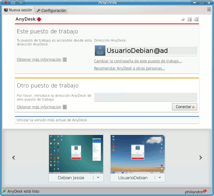This screenshot has height=196, width=214.
Task: Click the Facebook icon in the header
Action: pos(190,19)
